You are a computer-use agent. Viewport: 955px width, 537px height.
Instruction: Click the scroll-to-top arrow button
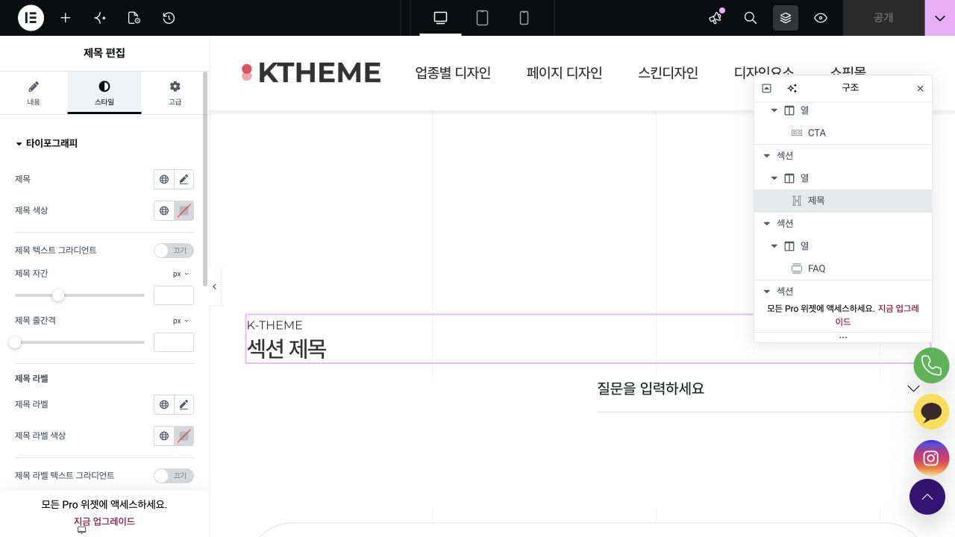[927, 497]
